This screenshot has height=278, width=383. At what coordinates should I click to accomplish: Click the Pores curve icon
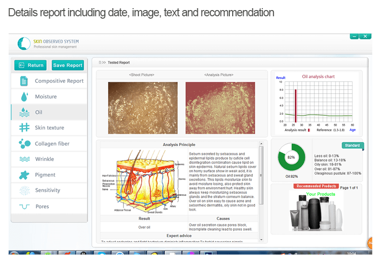[x=24, y=207]
